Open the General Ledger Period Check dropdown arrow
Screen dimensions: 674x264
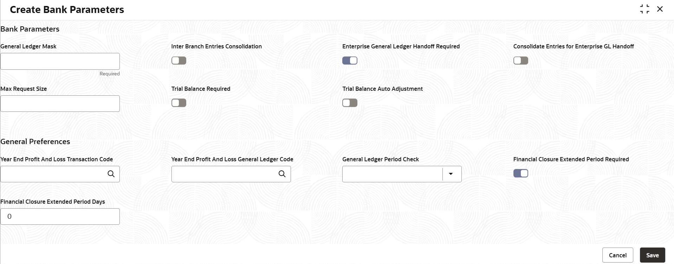pos(451,174)
